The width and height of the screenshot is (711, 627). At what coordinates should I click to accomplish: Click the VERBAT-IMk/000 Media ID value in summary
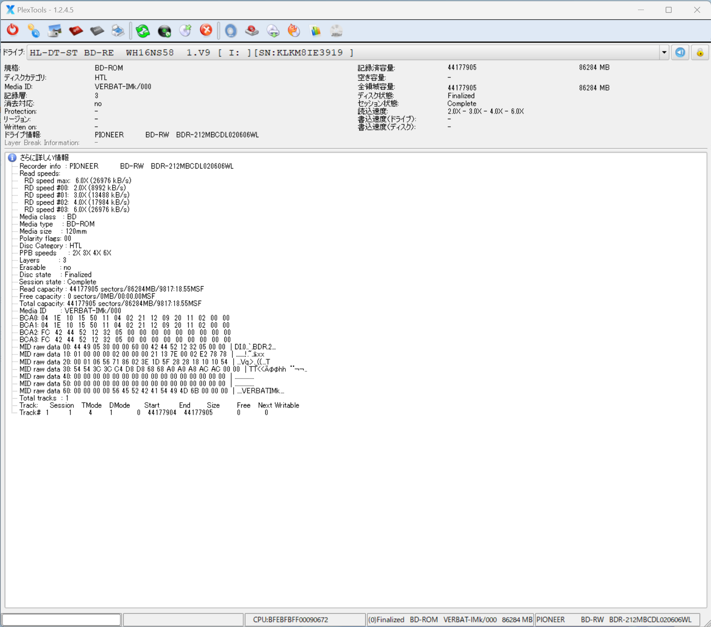tap(123, 87)
